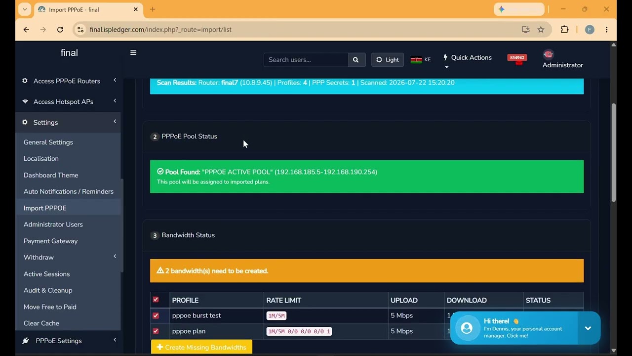The image size is (632, 356).
Task: Open Payment Gateway menu item
Action: pos(51,241)
